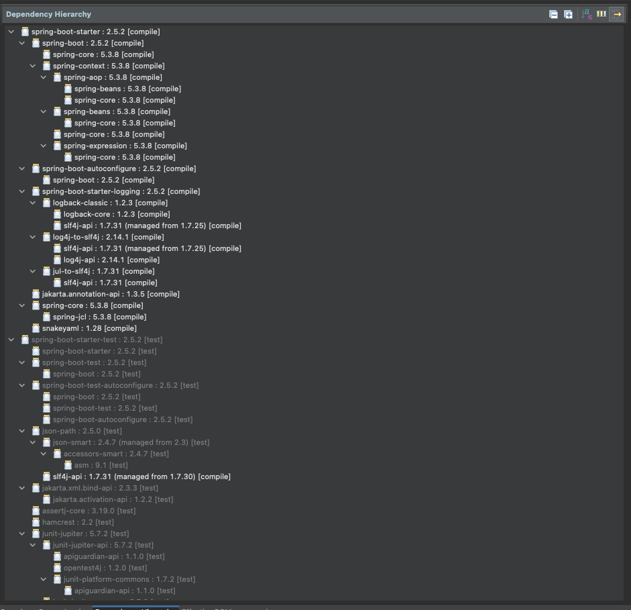Click the jar icon beside logback-core : 1.2.3
Screen dimensions: 631x610
(x=58, y=214)
